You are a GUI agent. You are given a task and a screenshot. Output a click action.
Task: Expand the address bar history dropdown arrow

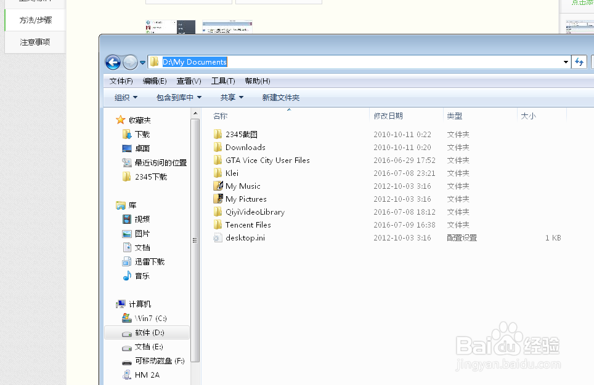[565, 62]
